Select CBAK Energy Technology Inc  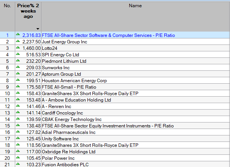[71, 119]
